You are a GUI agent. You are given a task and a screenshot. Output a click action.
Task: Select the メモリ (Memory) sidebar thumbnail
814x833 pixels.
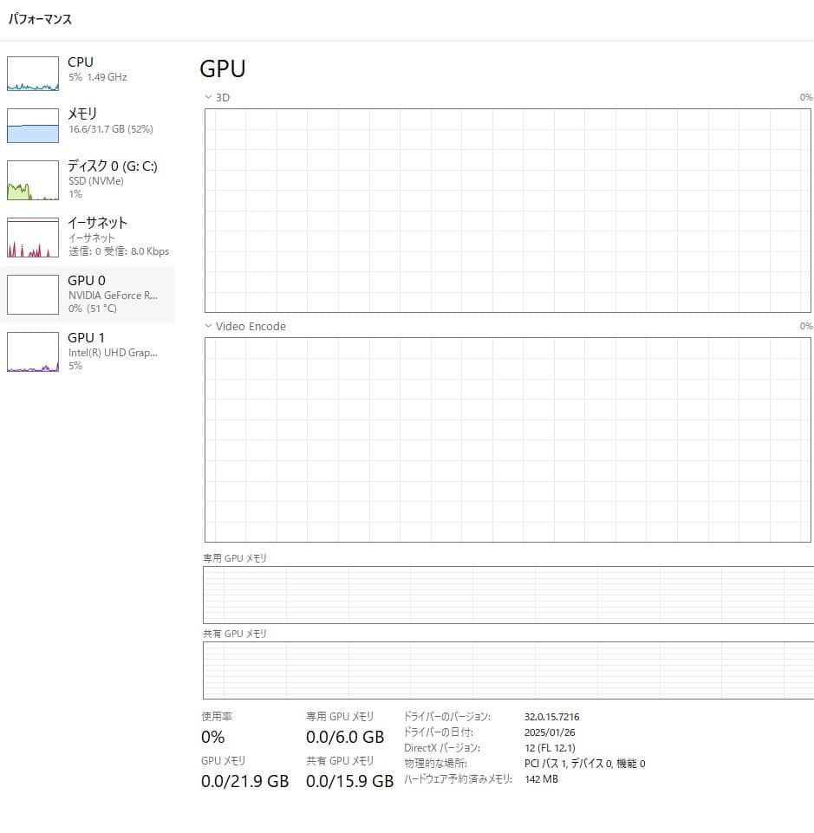(32, 125)
